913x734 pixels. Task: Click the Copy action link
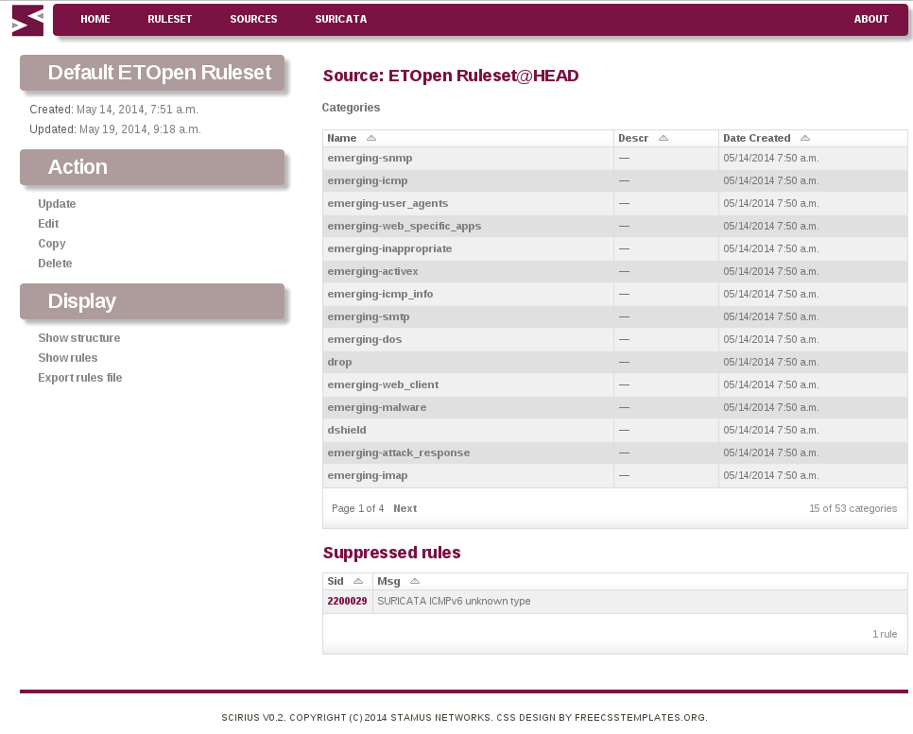52,244
